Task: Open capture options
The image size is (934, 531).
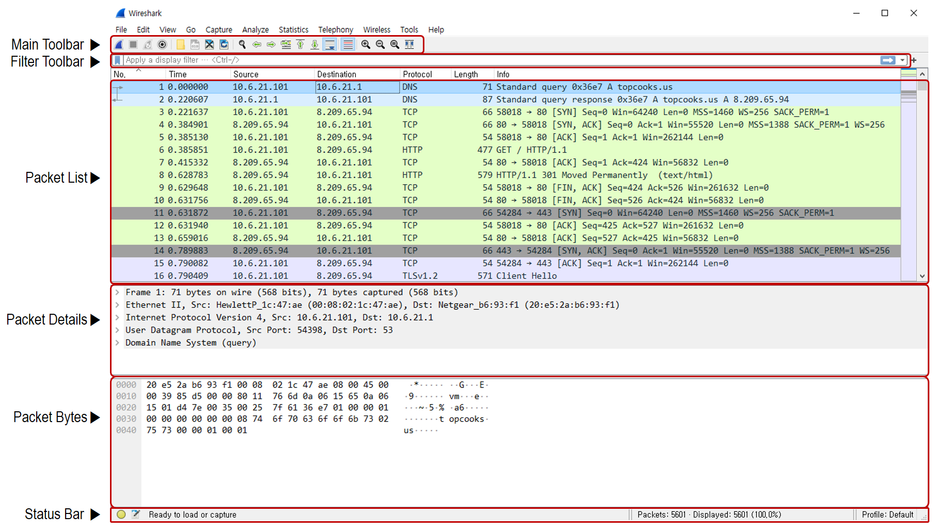Action: tap(162, 45)
